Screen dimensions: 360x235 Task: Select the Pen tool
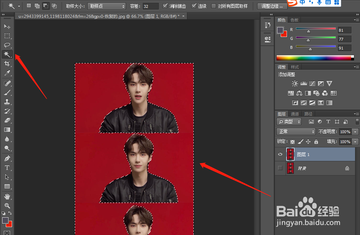(7, 158)
